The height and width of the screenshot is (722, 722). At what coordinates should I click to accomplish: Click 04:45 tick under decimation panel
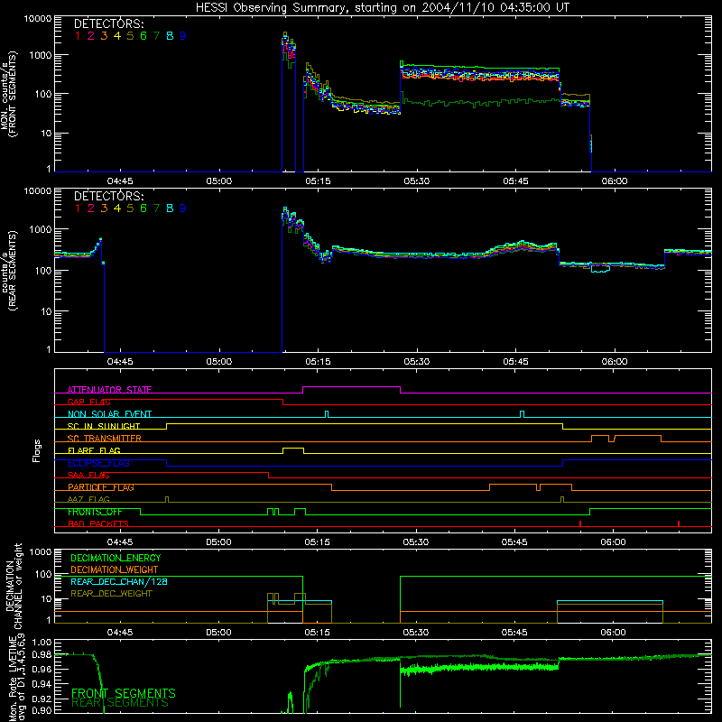coord(120,633)
